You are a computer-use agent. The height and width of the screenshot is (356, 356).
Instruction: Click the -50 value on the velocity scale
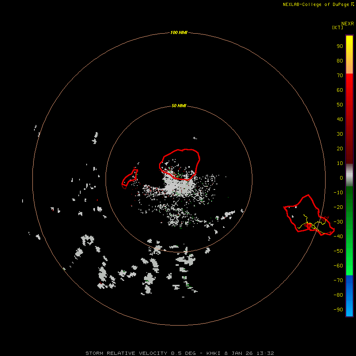pyautogui.click(x=338, y=251)
